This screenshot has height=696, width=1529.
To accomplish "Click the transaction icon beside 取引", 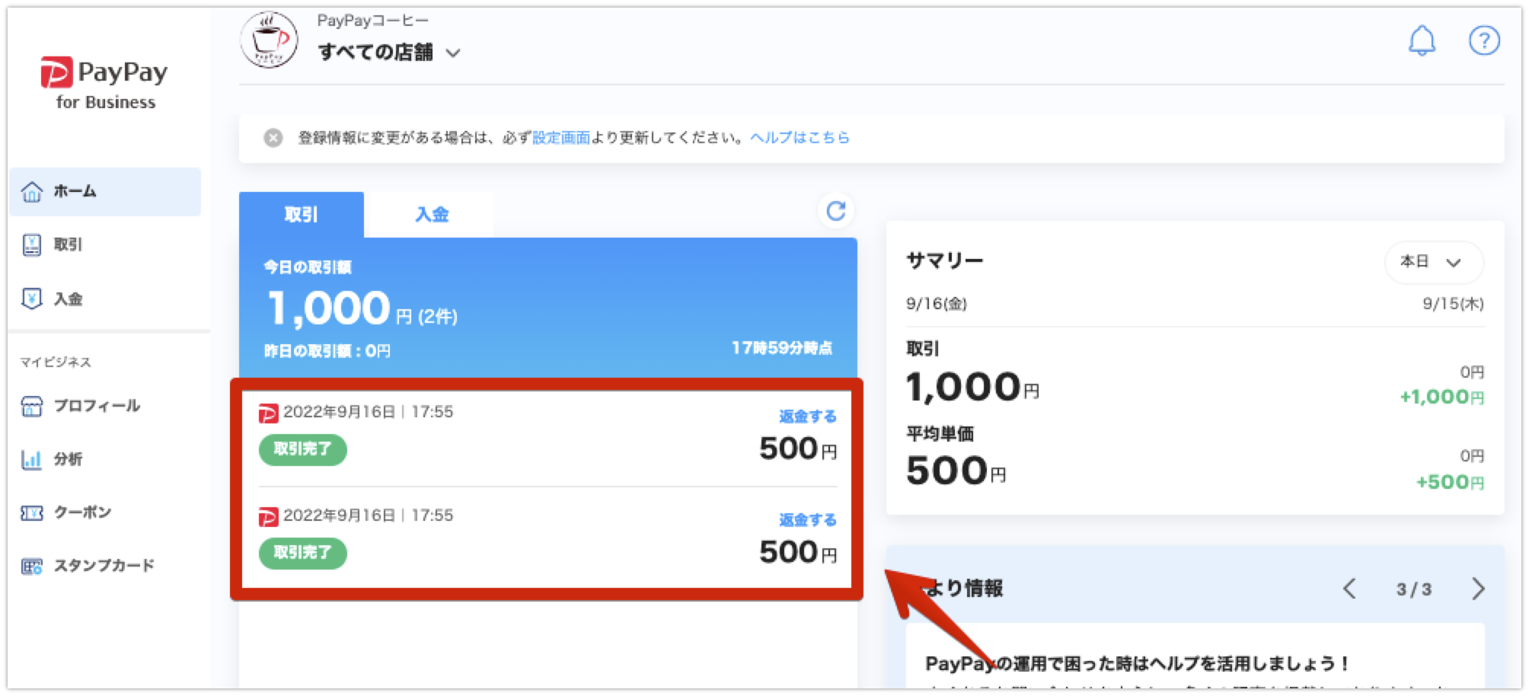I will tap(31, 245).
